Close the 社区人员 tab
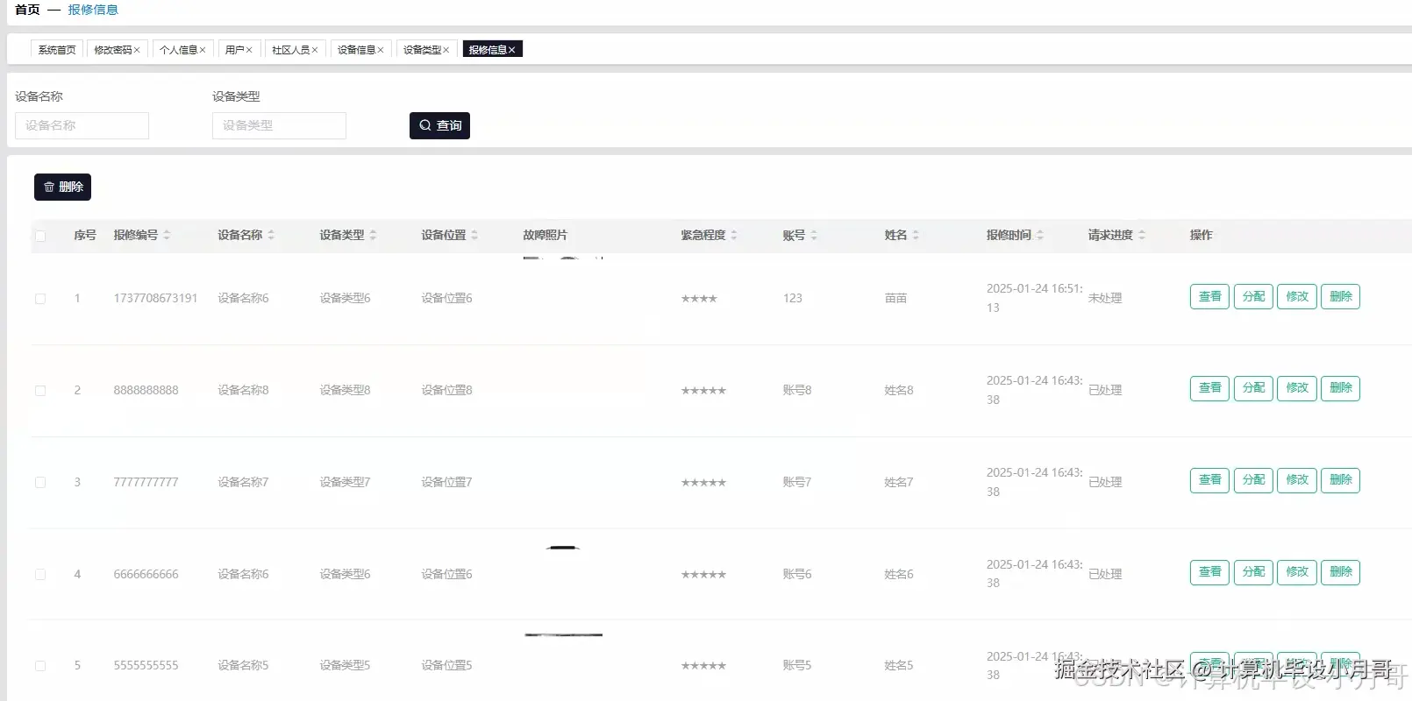Viewport: 1412px width, 701px height. pyautogui.click(x=315, y=50)
